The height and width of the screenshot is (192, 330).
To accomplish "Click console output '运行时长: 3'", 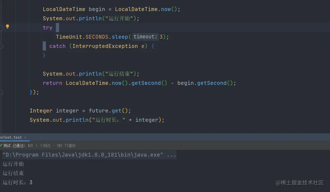I will click(17, 182).
